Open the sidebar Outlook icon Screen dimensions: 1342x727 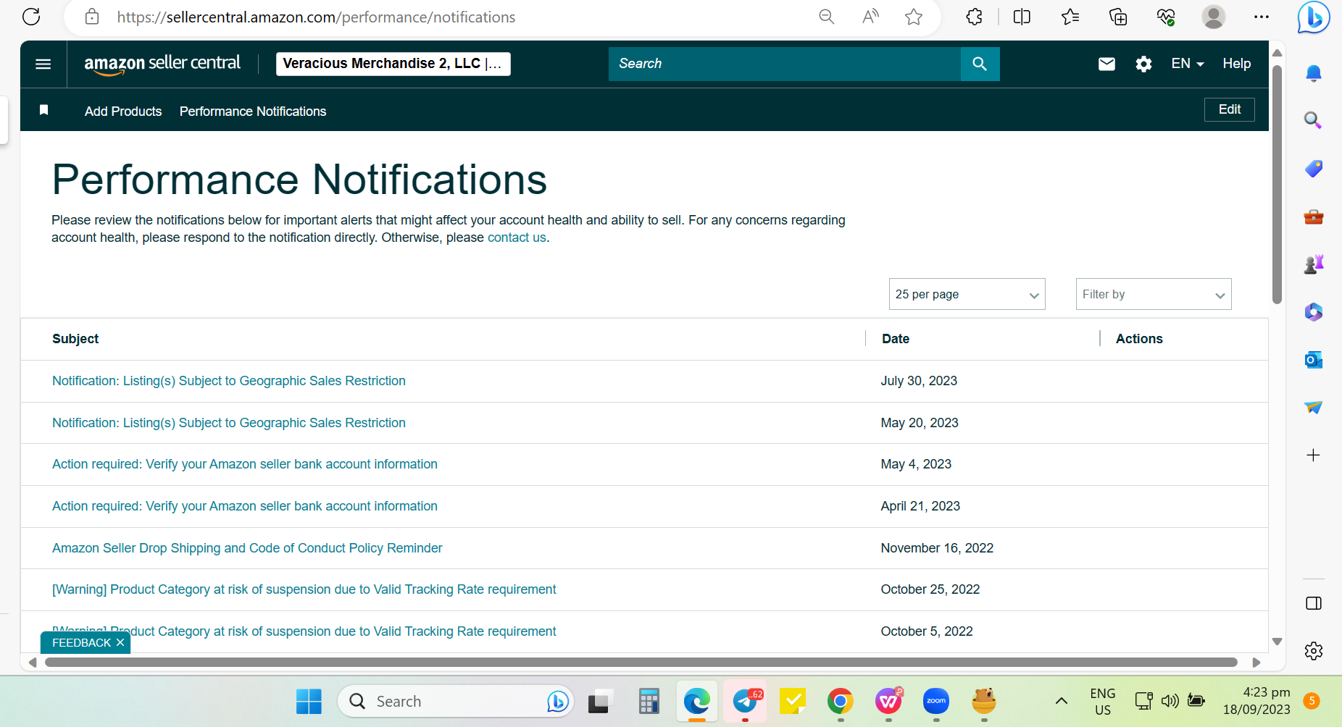click(x=1314, y=360)
